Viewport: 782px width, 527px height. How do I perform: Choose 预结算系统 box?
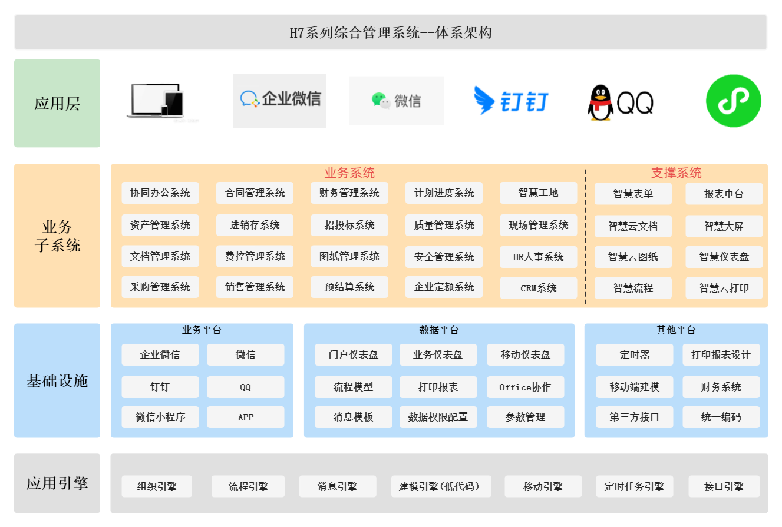349,287
